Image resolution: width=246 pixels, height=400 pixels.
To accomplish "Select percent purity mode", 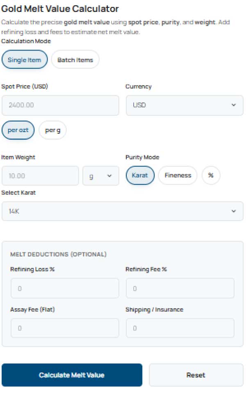I will coord(211,176).
